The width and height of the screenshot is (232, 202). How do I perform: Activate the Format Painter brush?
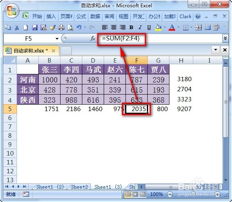[52, 27]
